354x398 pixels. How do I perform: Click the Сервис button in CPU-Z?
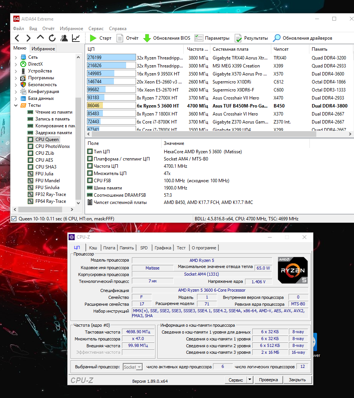coord(236,380)
